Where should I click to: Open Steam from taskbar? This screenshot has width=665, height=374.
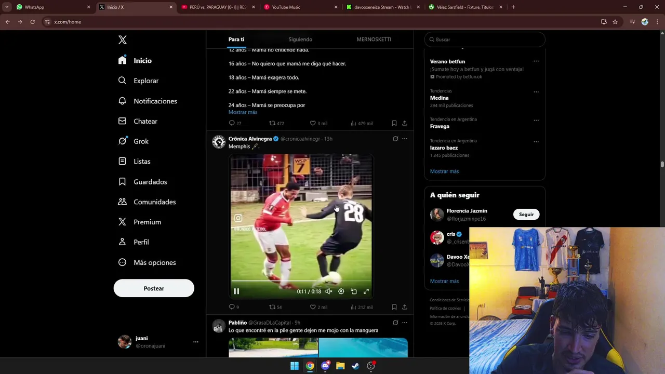[x=355, y=366]
